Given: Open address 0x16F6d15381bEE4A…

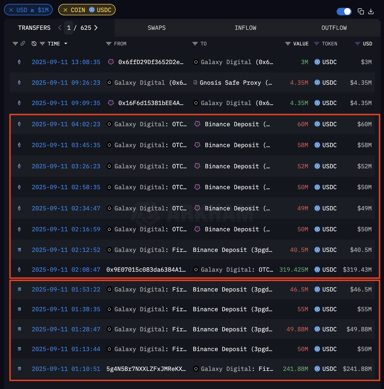Looking at the screenshot, I should click(151, 103).
